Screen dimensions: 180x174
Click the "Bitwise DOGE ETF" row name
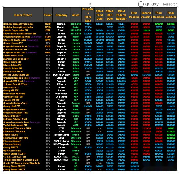click(12, 116)
